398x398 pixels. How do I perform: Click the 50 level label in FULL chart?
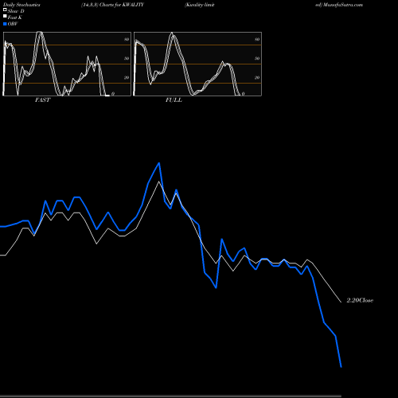pos(257,58)
